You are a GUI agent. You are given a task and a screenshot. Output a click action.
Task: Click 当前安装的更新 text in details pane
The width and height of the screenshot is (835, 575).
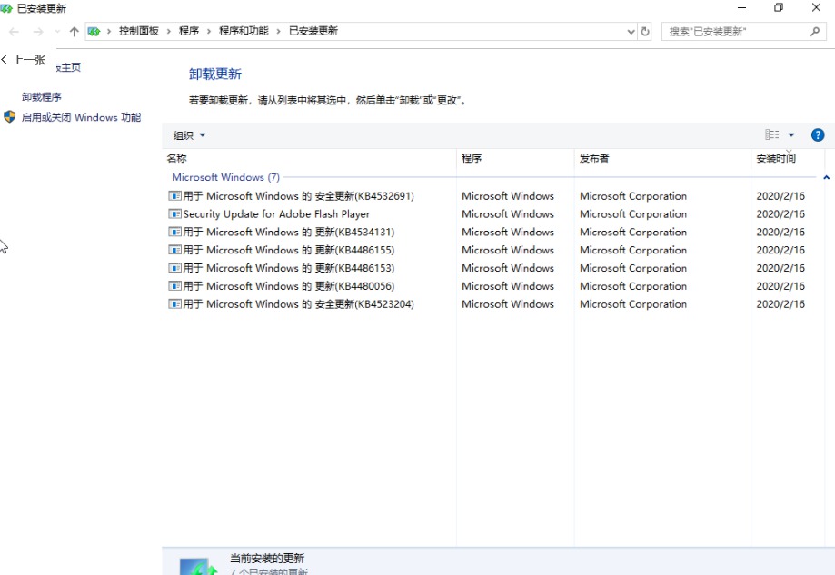267,558
